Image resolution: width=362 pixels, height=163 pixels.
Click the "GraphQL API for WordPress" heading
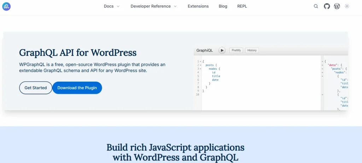pos(78,53)
